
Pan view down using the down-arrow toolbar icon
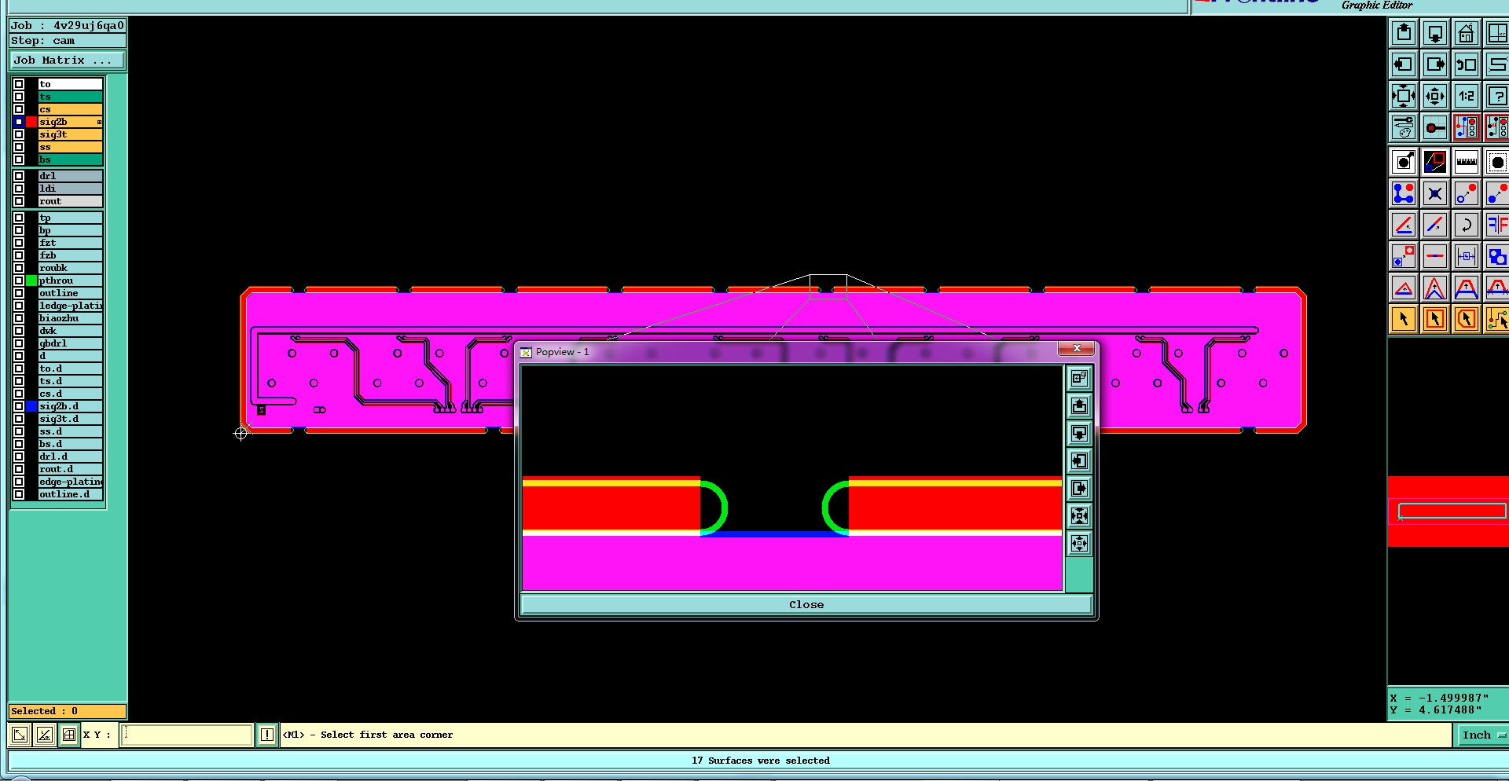(1435, 33)
